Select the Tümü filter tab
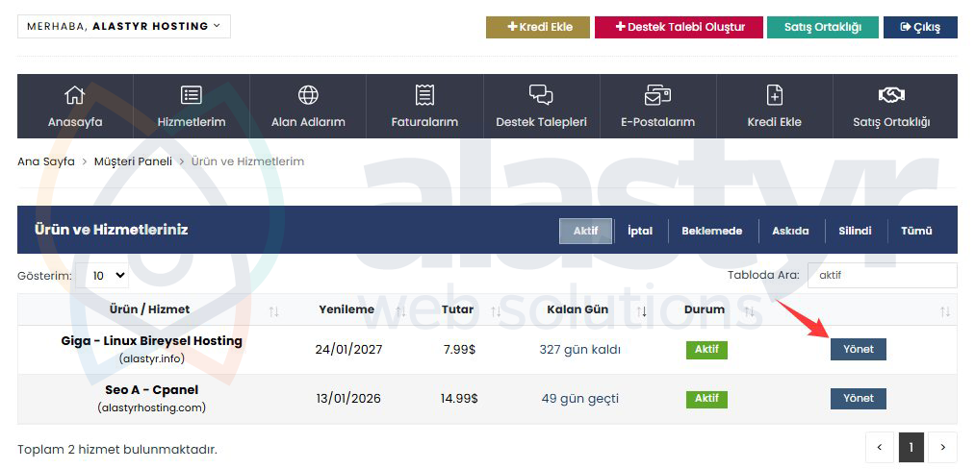This screenshot has width=975, height=469. coord(915,232)
